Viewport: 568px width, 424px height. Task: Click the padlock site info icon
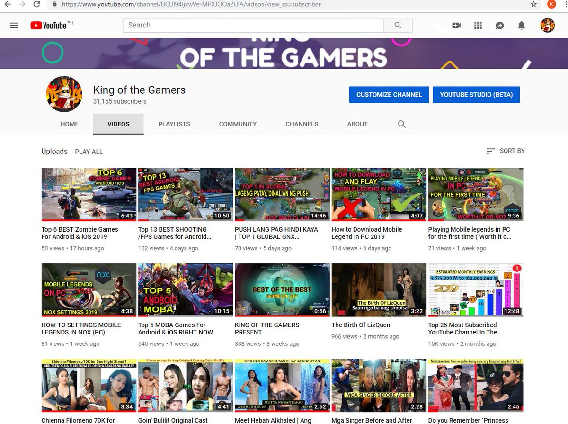[55, 4]
